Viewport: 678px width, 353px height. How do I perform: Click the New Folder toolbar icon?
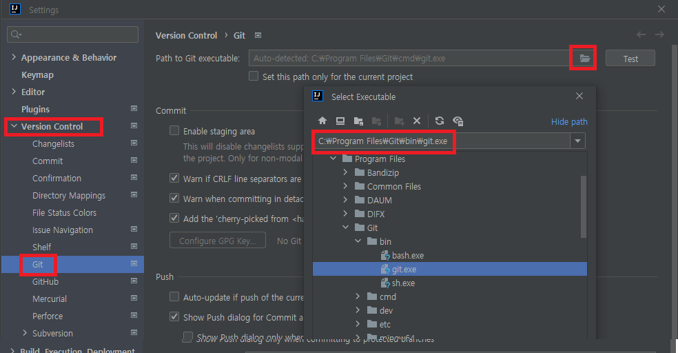399,121
